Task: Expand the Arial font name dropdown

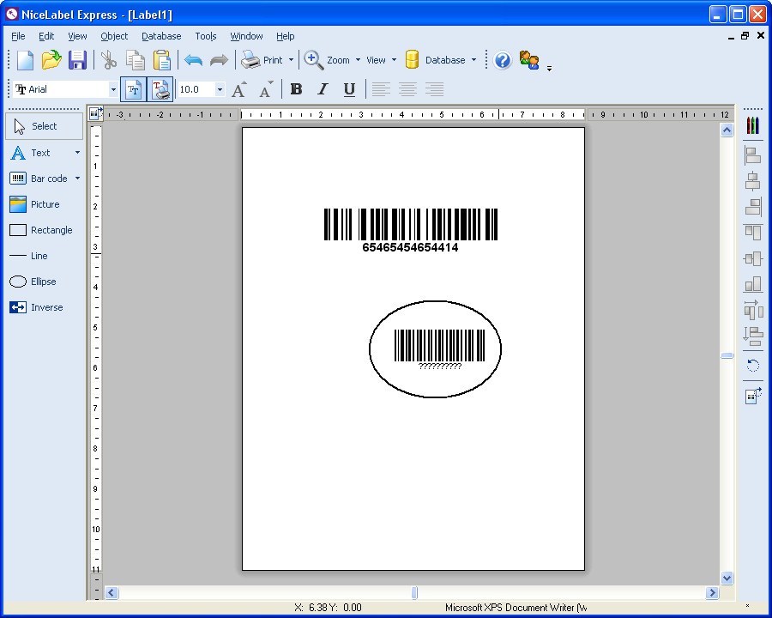Action: (x=113, y=89)
